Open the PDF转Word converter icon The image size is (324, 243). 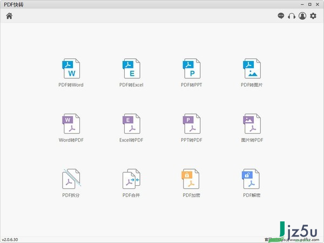[71, 69]
